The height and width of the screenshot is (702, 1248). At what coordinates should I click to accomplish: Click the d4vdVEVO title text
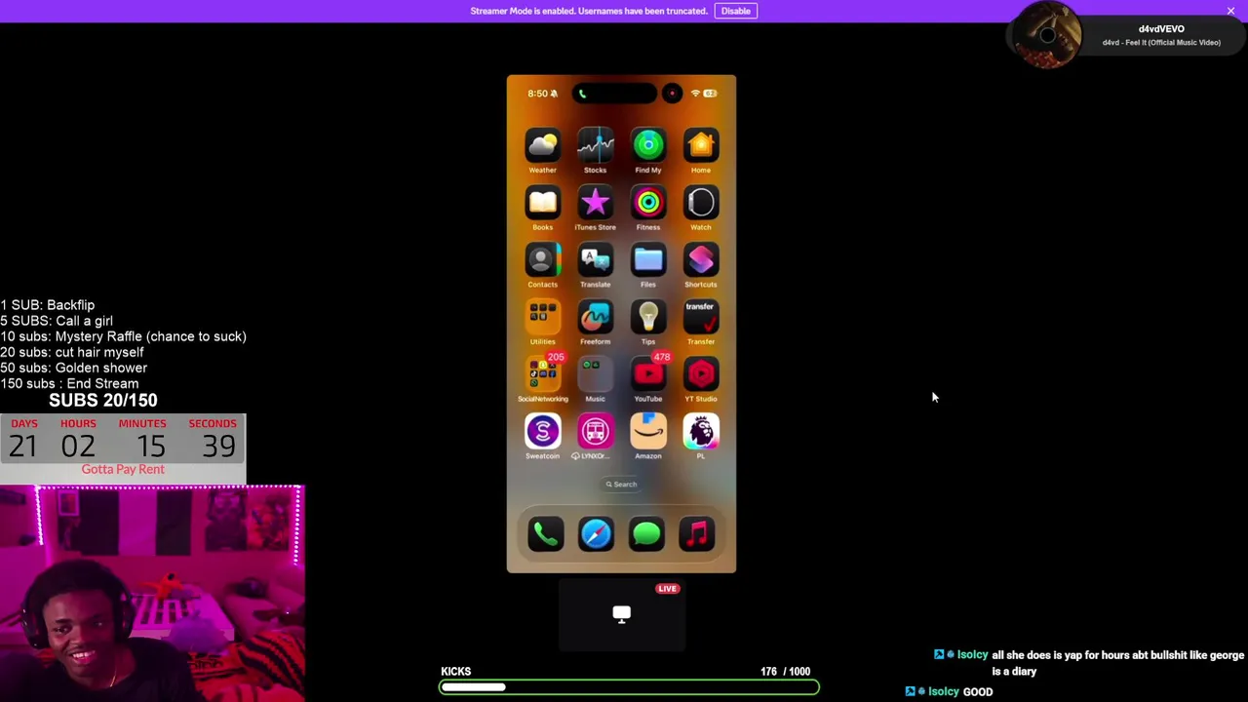point(1161,29)
